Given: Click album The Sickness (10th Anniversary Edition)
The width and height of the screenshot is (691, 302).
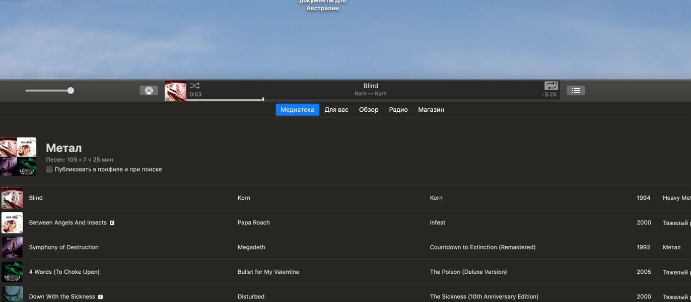Looking at the screenshot, I should coord(484,296).
